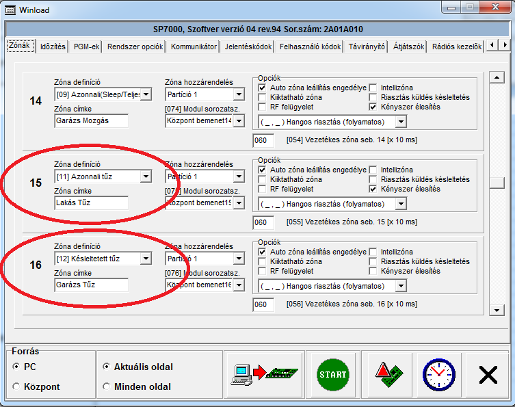This screenshot has height=407, width=515.
Task: Click the scrollbar down arrow
Action: coord(497,310)
